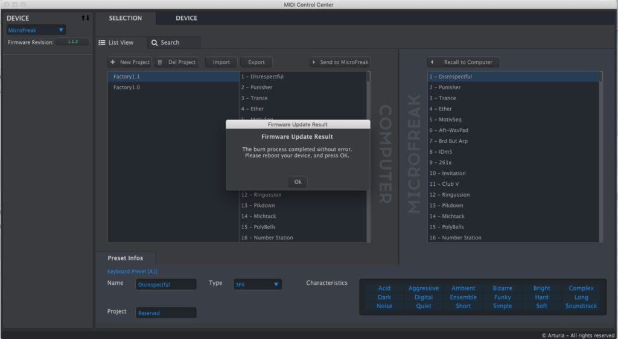Switch to the DEVICE tab
Screen dimensions: 618x339
click(186, 18)
